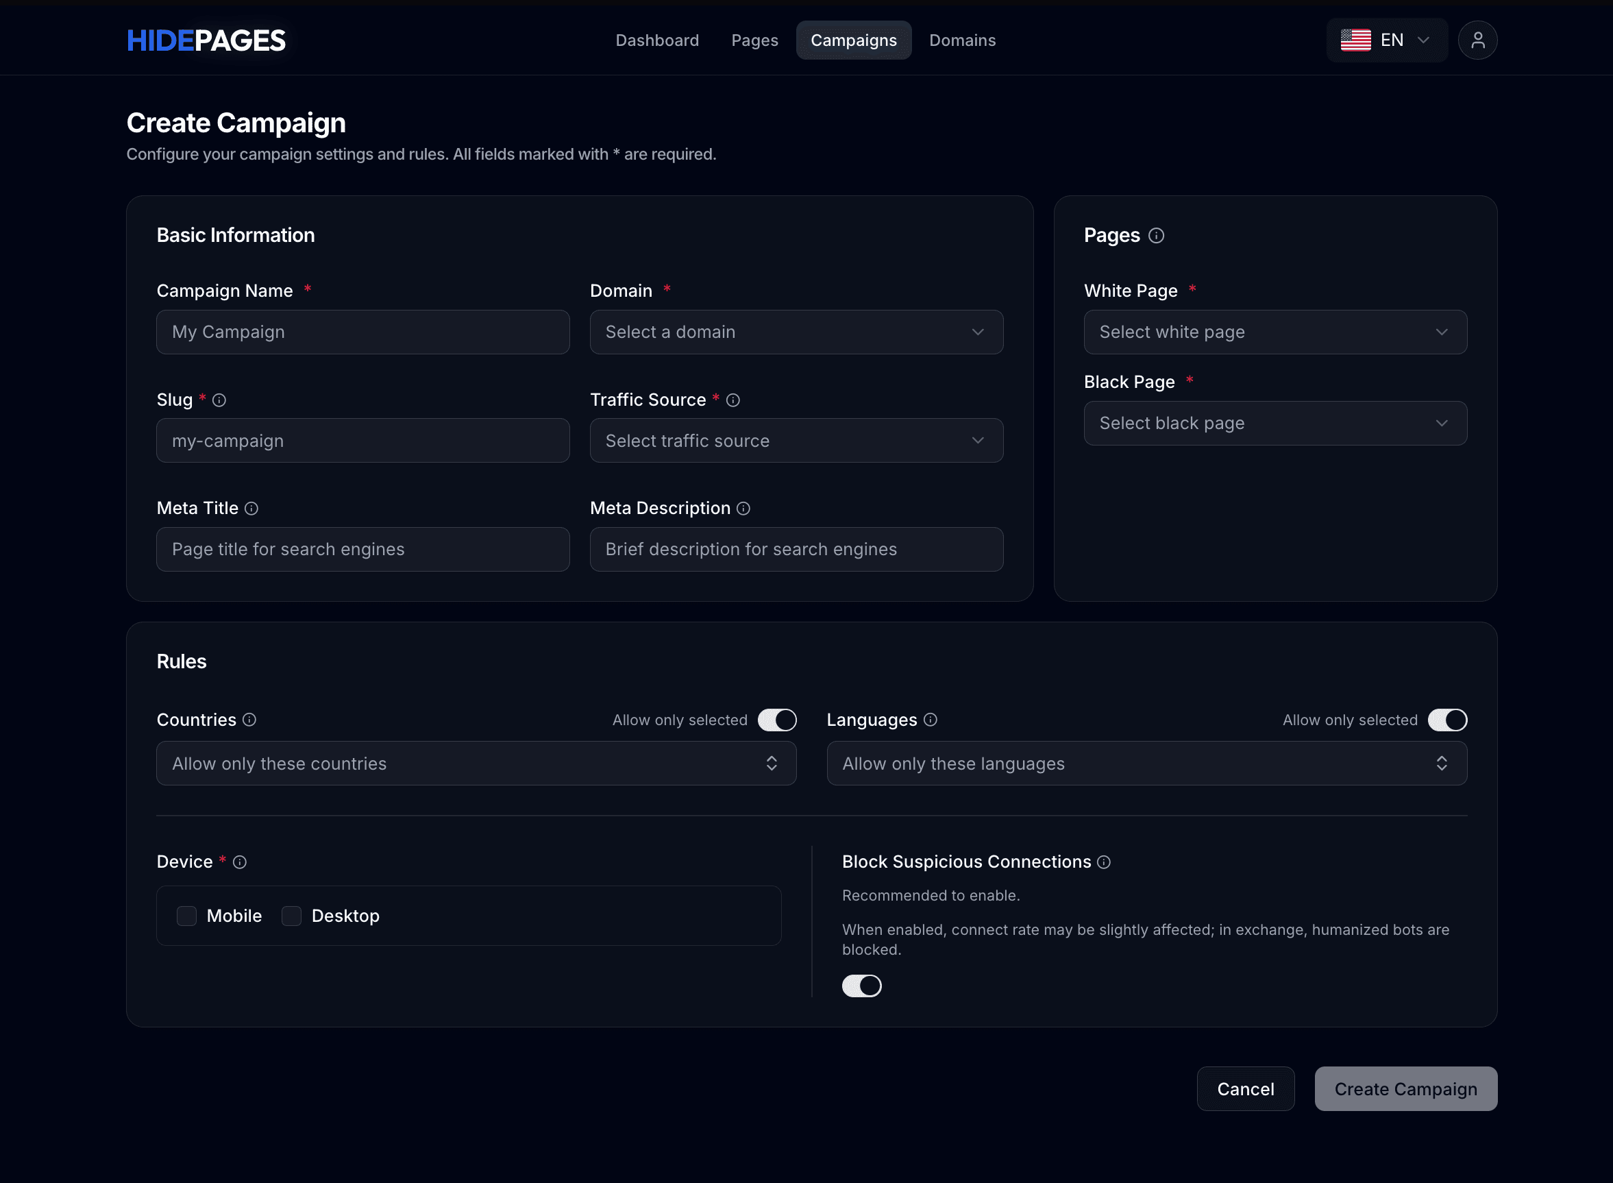Switch to the Dashboard tab
This screenshot has width=1613, height=1183.
tap(657, 40)
